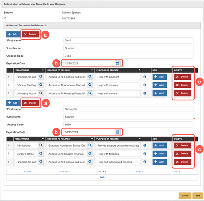Viewport: 204px width, 201px height.
Task: Open the Department lookup for Bursar's Office row
Action: 41,154
